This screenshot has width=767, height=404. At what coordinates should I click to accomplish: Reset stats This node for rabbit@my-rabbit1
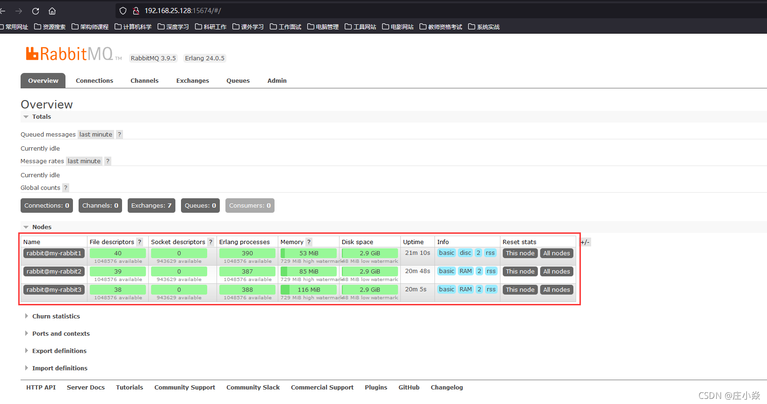(520, 253)
